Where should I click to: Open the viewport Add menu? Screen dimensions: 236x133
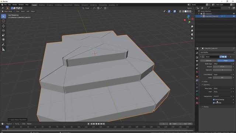point(28,11)
